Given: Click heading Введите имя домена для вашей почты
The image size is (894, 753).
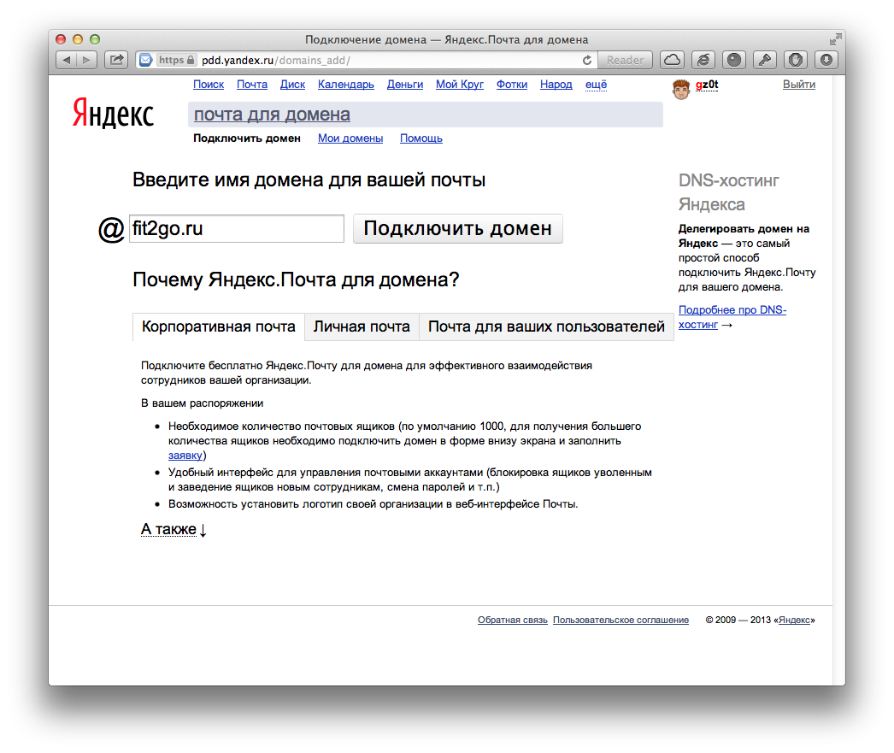Looking at the screenshot, I should click(309, 180).
